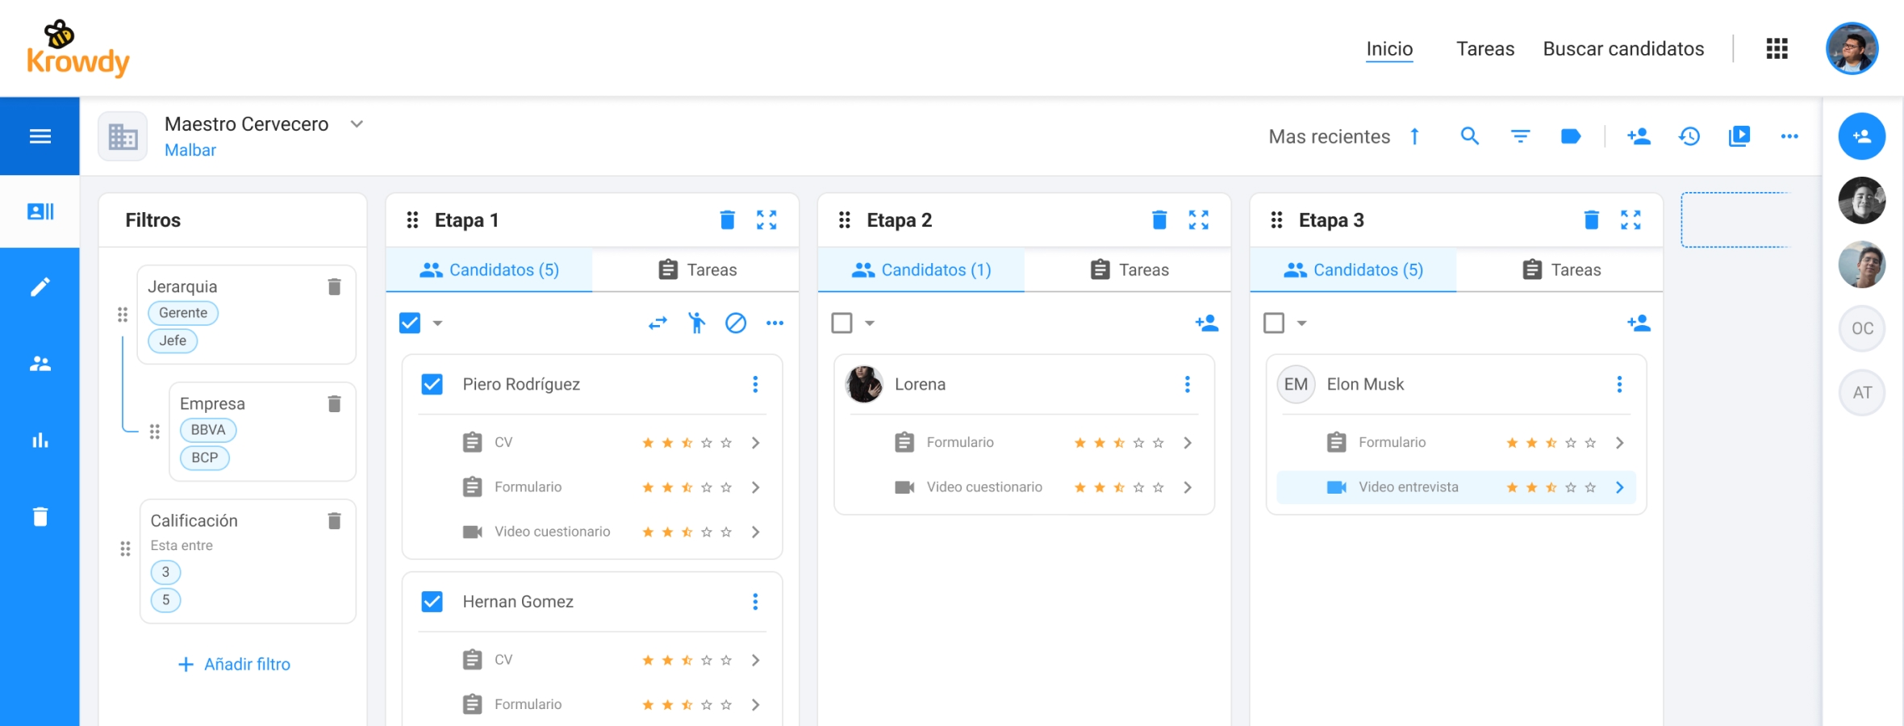
Task: Open selection dropdown arrow in Etapa 2
Action: [x=870, y=323]
